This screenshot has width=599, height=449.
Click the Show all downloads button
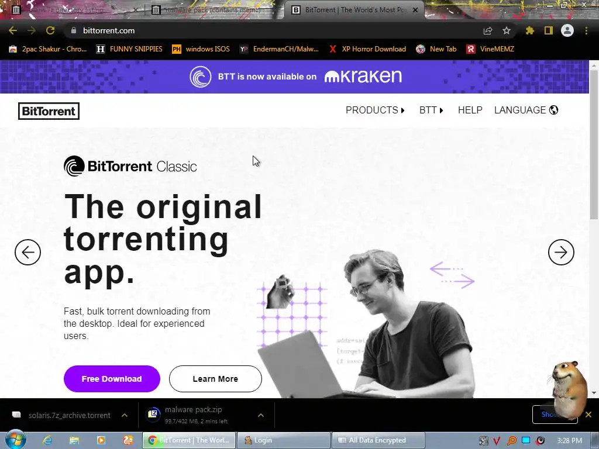pyautogui.click(x=555, y=415)
